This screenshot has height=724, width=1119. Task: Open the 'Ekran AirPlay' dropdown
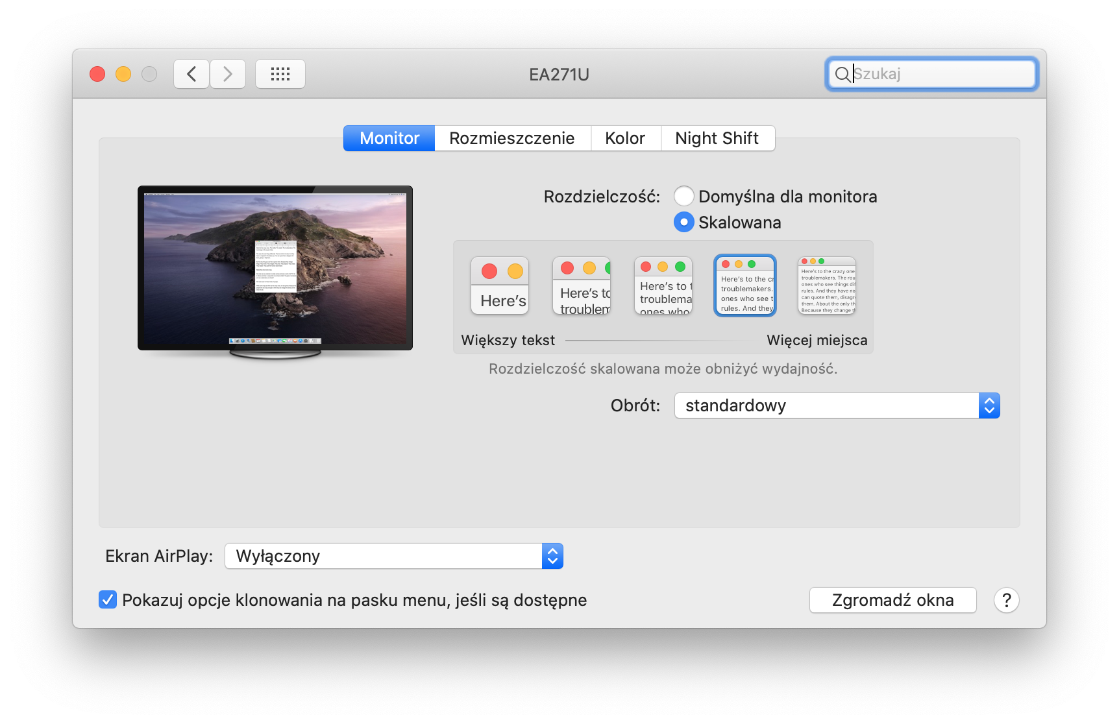click(x=393, y=556)
